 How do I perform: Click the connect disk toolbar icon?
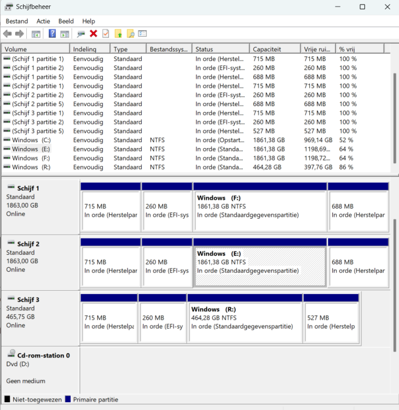[x=81, y=34]
